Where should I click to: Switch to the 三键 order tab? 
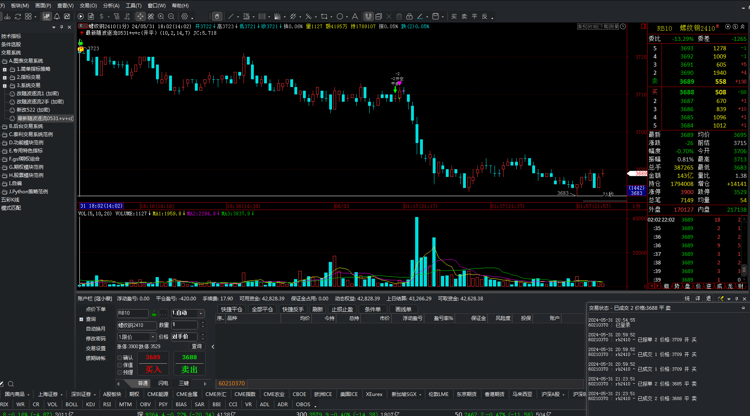coord(184,383)
